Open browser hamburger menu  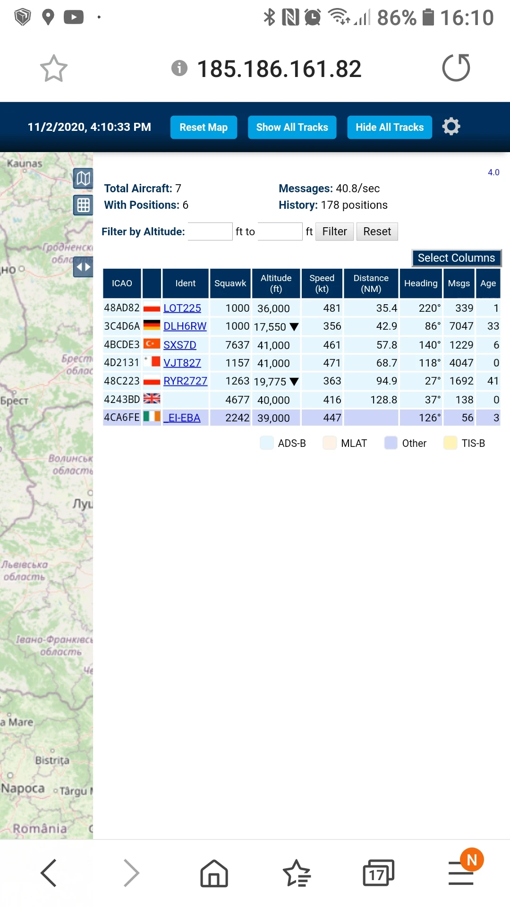point(461,873)
